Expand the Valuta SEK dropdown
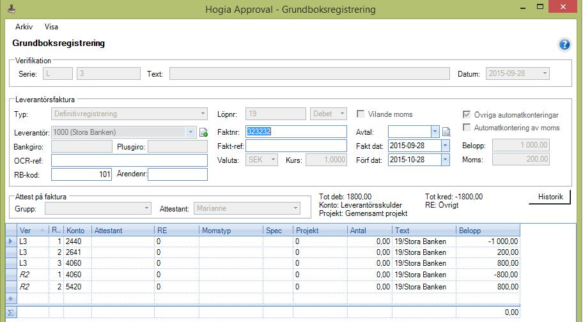Image resolution: width=583 pixels, height=322 pixels. (x=274, y=160)
